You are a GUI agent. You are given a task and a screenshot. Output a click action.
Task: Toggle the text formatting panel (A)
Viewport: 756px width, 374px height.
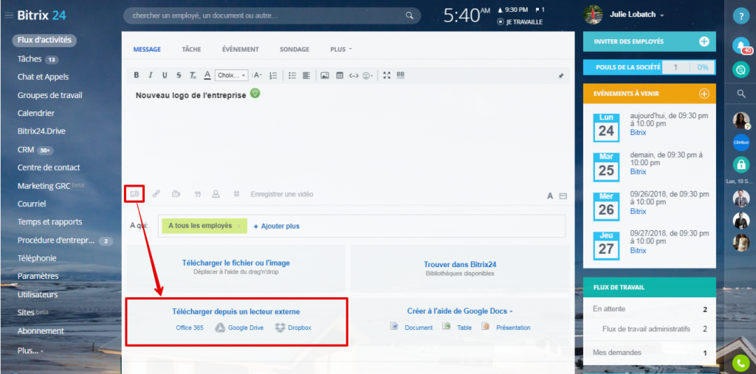[x=549, y=195]
